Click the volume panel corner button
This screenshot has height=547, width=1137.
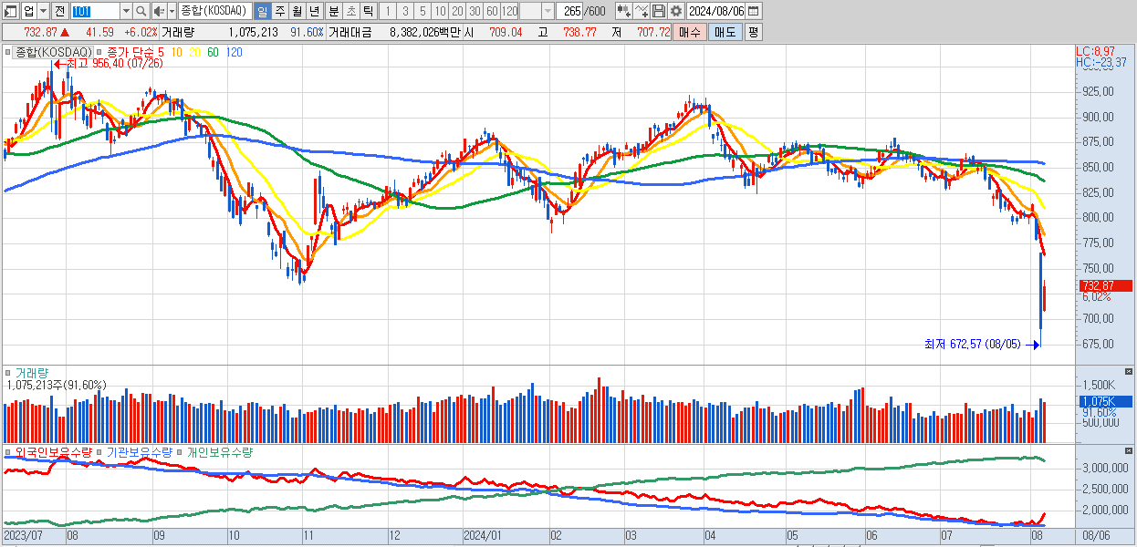click(x=1129, y=372)
